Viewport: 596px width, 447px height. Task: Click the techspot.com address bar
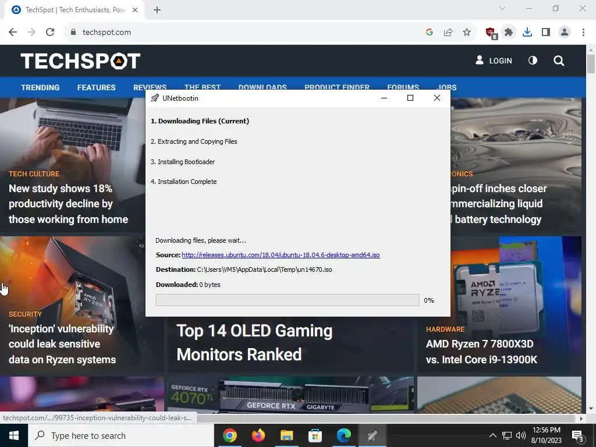tap(243, 33)
